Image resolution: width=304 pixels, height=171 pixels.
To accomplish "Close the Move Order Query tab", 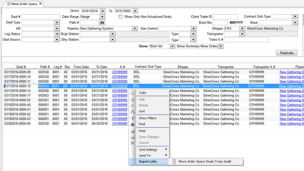I will pyautogui.click(x=41, y=4).
